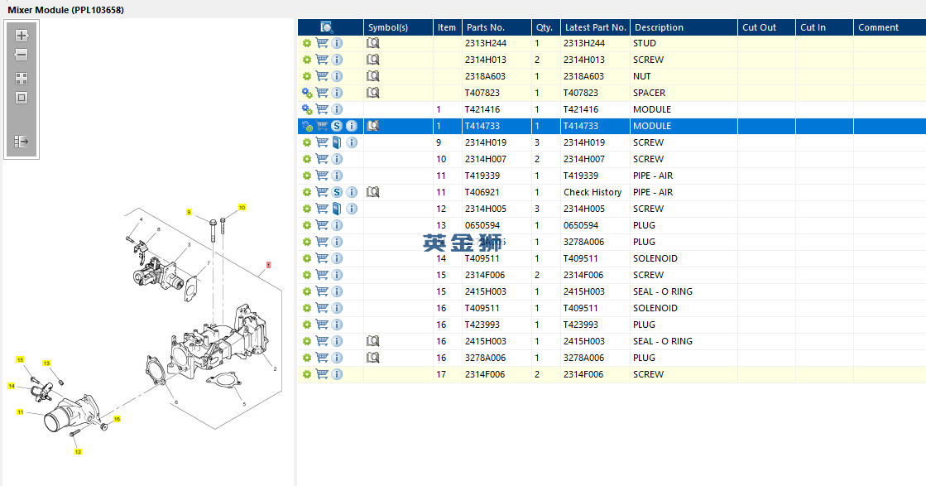Screen dimensions: 926x486
Task: Zoom in on the parts diagram
Action: (22, 36)
